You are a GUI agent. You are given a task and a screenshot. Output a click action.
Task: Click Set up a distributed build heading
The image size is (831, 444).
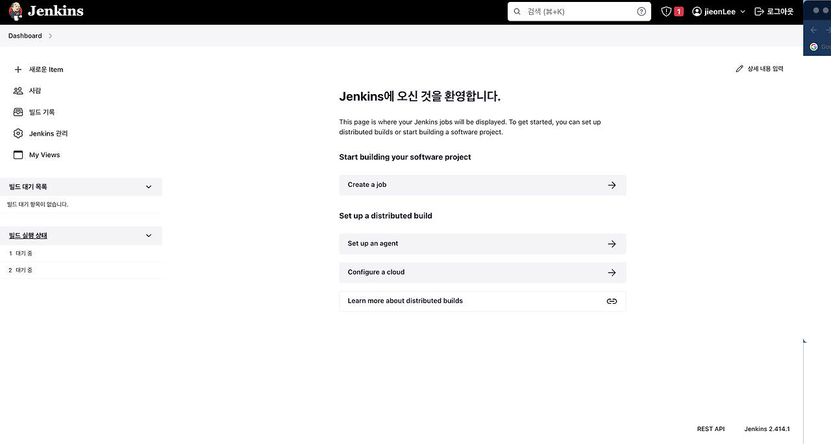pyautogui.click(x=386, y=216)
